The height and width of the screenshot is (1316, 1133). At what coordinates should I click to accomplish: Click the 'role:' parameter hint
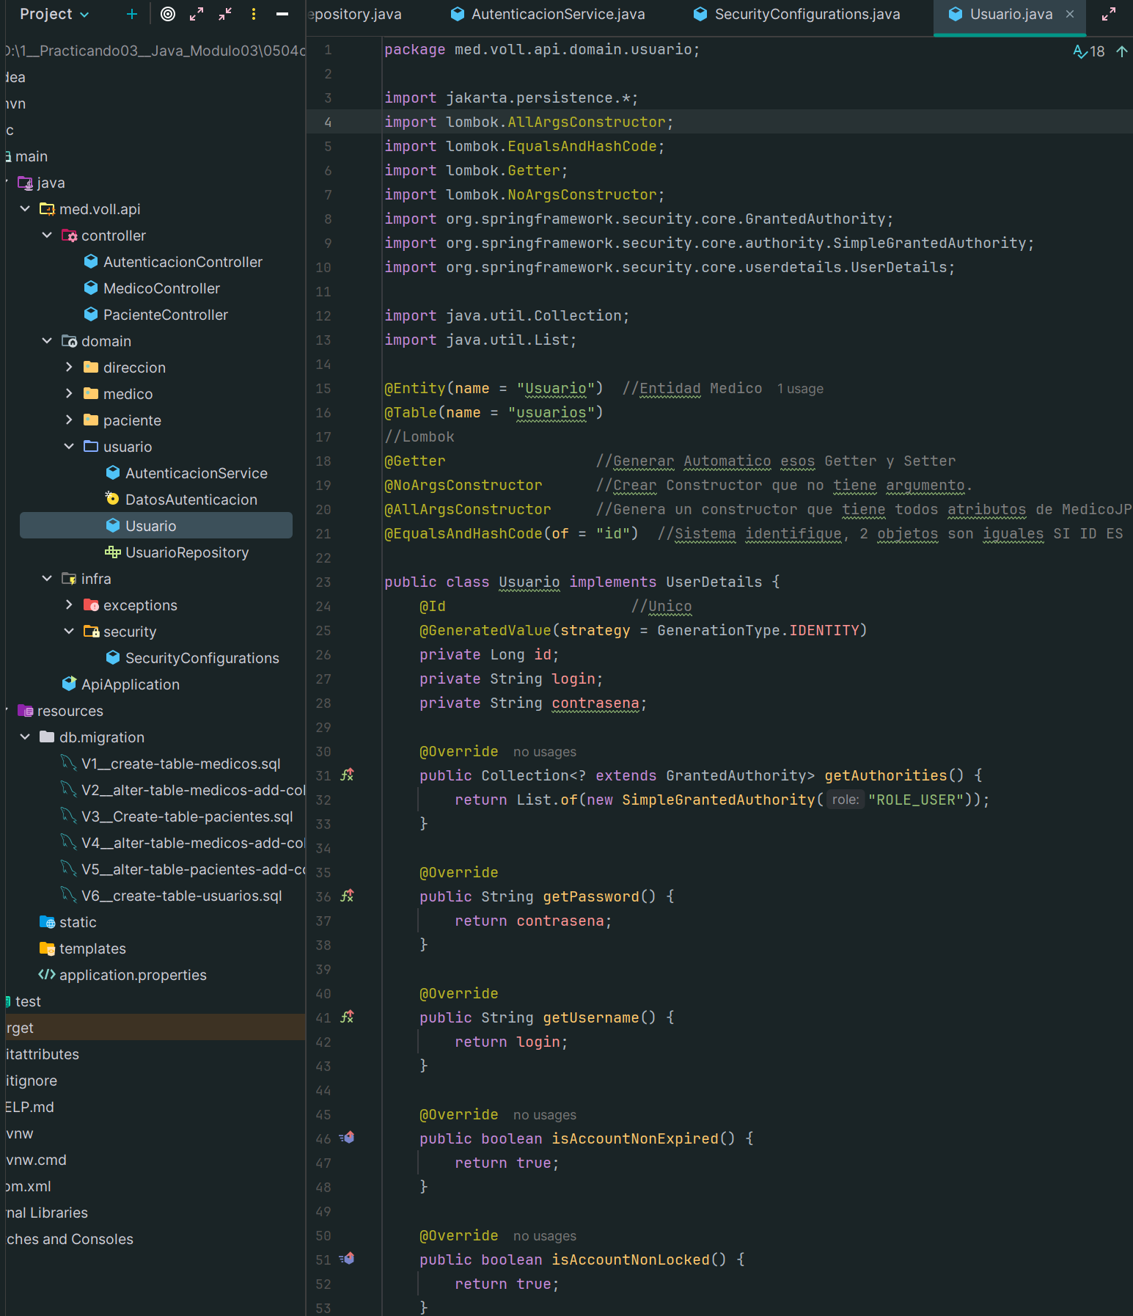point(846,800)
